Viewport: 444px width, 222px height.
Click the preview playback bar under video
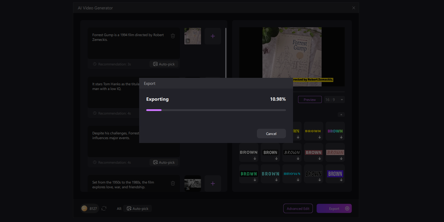(x=318, y=92)
